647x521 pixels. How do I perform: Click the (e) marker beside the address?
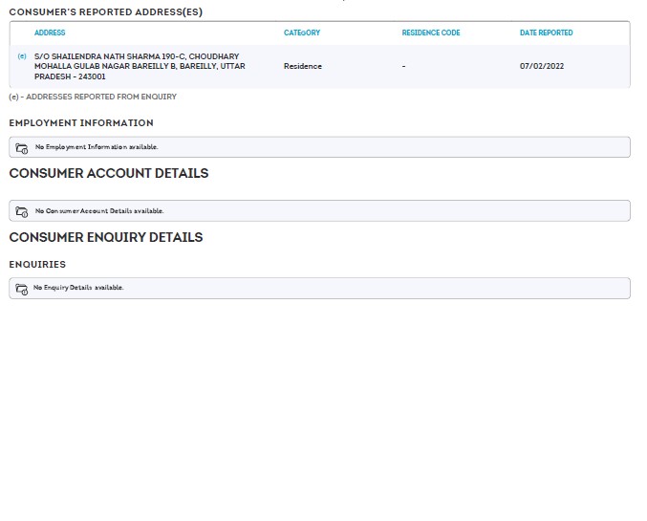[x=22, y=56]
